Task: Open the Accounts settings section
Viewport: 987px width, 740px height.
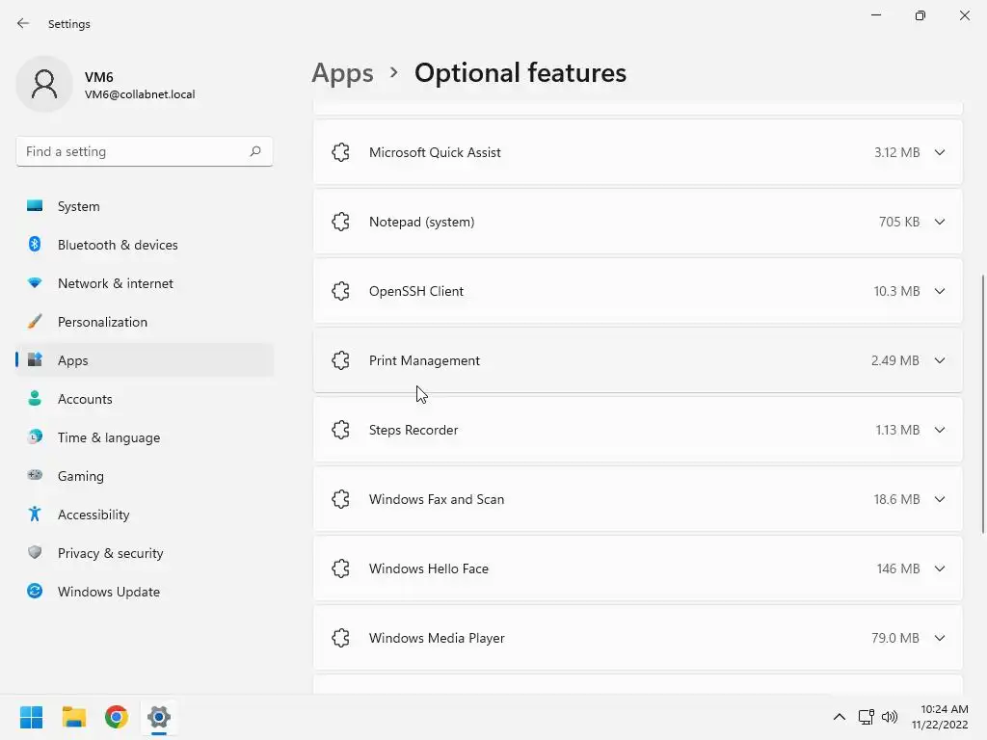Action: click(x=85, y=399)
